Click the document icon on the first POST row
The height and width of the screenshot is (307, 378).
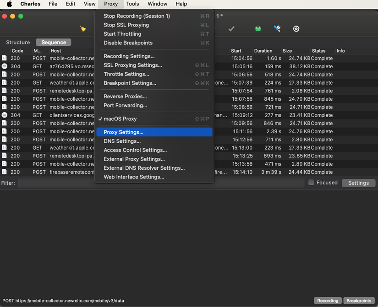[x=4, y=58]
